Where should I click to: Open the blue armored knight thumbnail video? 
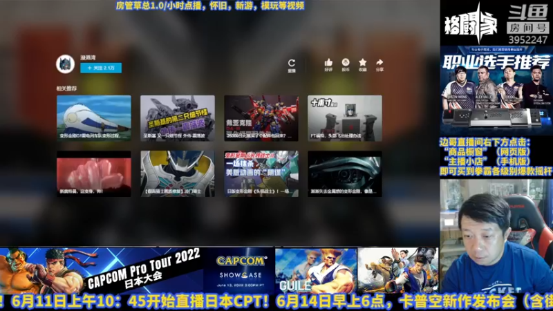pyautogui.click(x=178, y=174)
